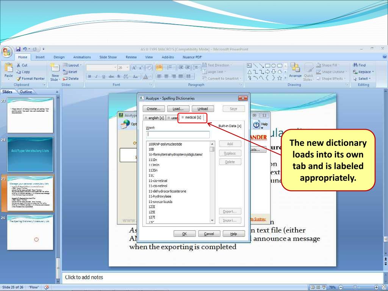
Task: Copy the selection
Action: point(23,72)
